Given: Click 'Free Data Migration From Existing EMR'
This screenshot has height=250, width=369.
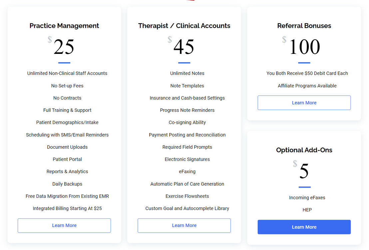Looking at the screenshot, I should (x=67, y=196).
